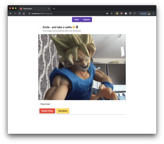Click the grey shield extension icon
The height and width of the screenshot is (144, 164).
click(x=134, y=13)
